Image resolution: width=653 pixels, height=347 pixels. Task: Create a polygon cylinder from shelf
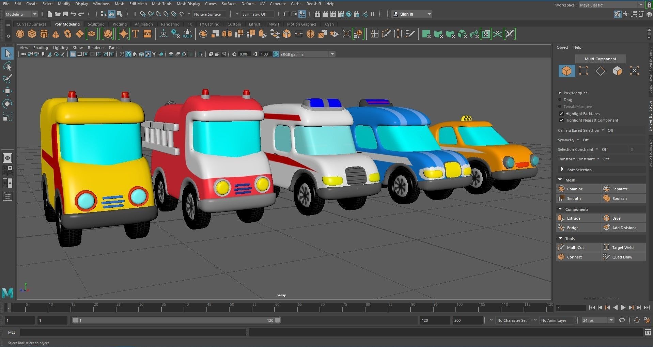(44, 34)
